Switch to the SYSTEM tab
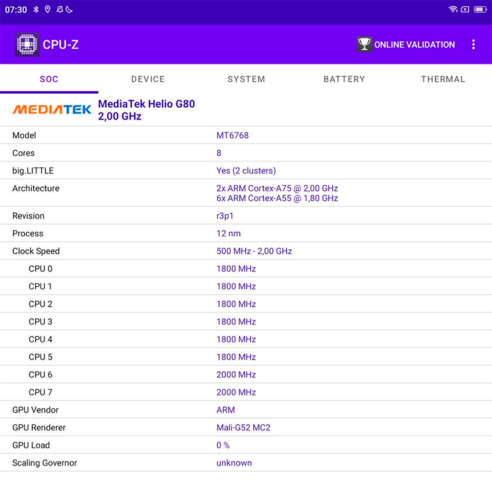 246,79
